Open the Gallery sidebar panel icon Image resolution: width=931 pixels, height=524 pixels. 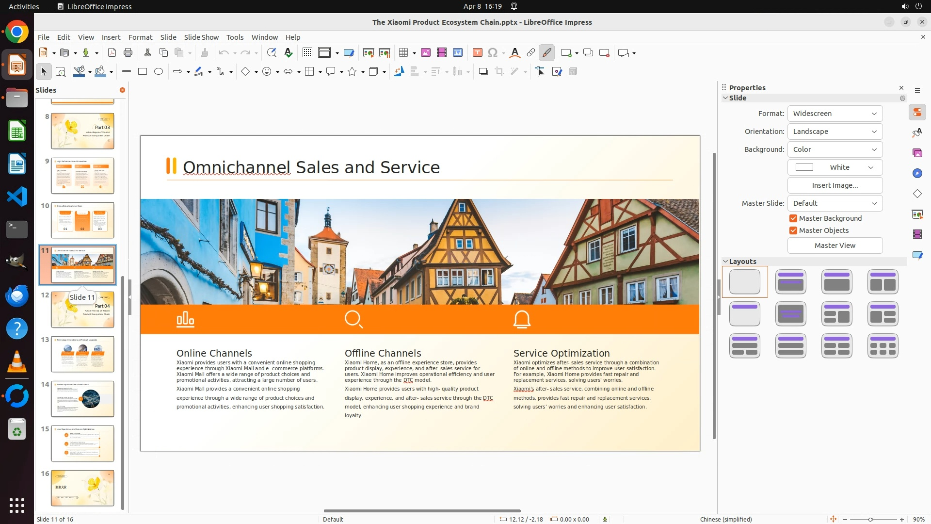(917, 153)
